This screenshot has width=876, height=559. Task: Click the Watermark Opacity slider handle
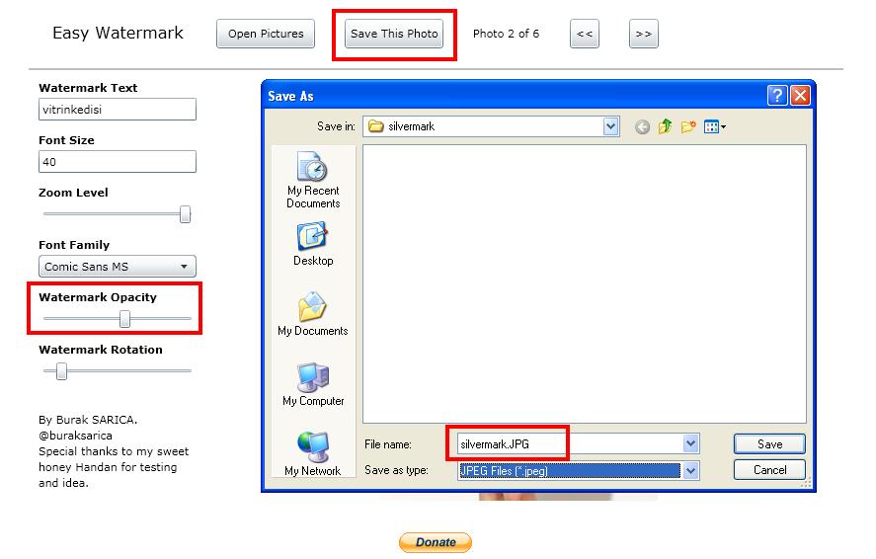(125, 319)
